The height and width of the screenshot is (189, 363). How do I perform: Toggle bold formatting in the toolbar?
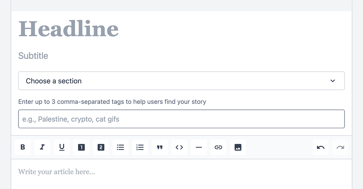pos(23,147)
